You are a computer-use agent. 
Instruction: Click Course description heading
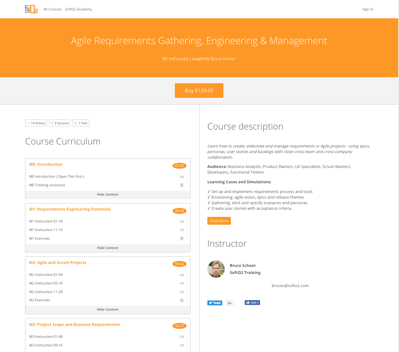pos(245,127)
